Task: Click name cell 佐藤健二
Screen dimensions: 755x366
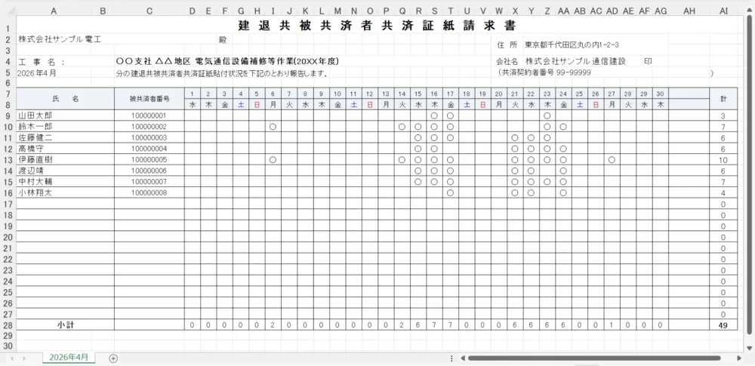Action: (66, 138)
